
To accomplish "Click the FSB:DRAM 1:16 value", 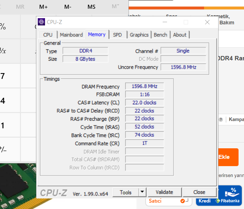I will pyautogui.click(x=145, y=95).
